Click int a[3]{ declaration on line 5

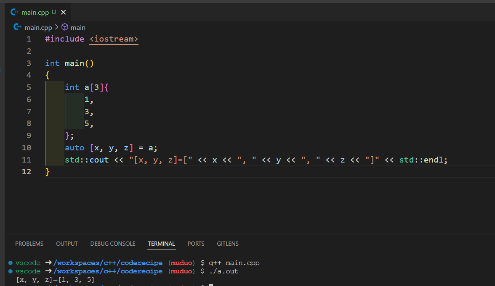coord(87,87)
